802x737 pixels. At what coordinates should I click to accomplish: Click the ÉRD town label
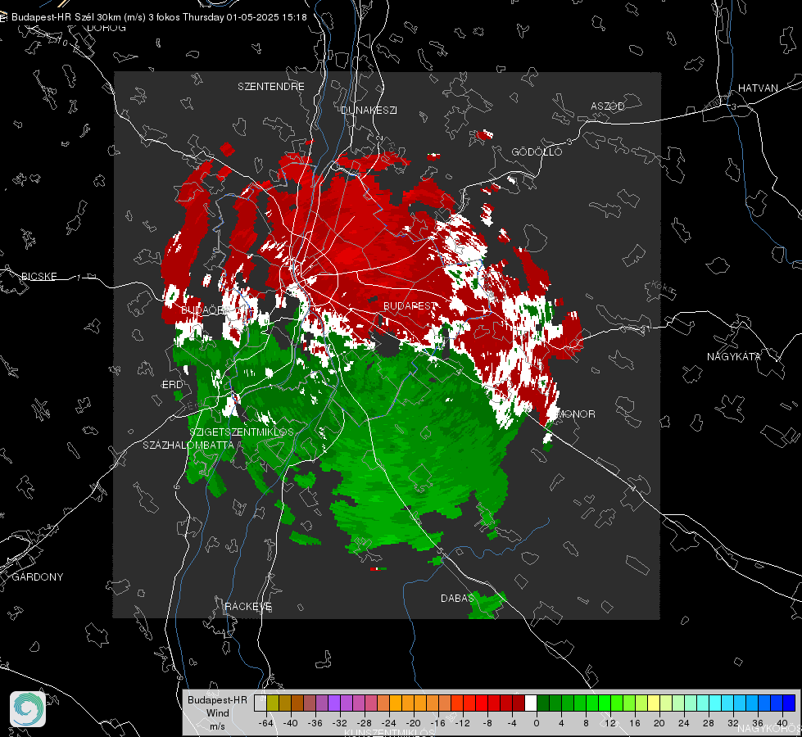(x=172, y=385)
